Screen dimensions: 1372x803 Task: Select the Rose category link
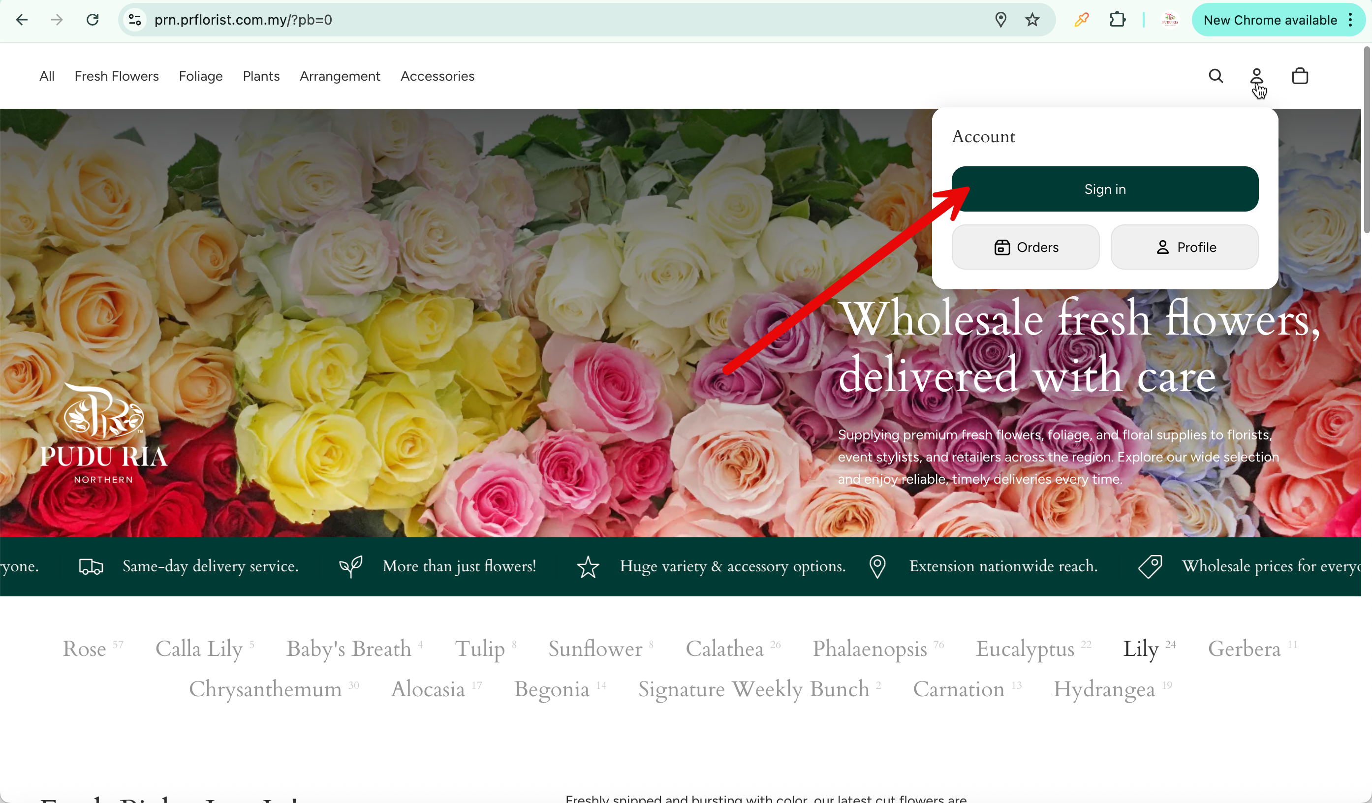(85, 649)
